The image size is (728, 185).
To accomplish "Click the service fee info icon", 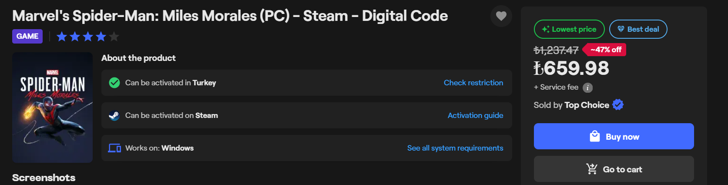I will [x=587, y=87].
